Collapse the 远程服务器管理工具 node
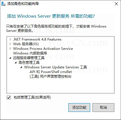121x120 pixels. coord(10,58)
